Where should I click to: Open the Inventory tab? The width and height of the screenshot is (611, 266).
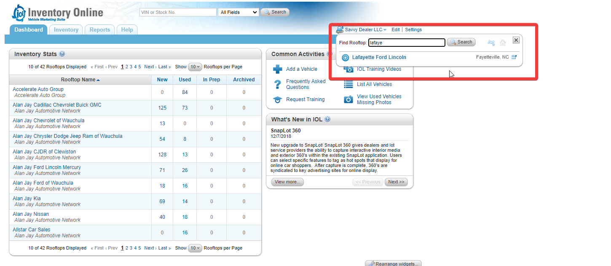pos(66,30)
